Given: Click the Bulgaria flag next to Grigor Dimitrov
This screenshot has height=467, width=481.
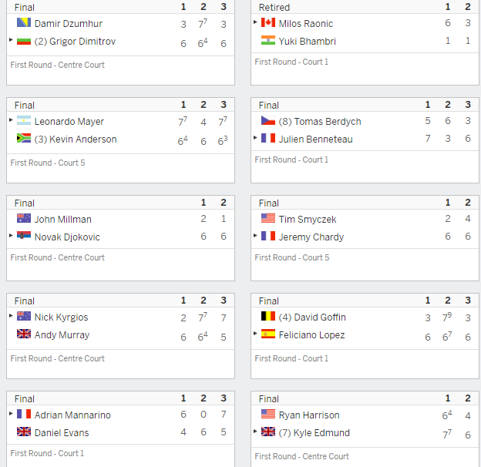Looking at the screenshot, I should [24, 41].
